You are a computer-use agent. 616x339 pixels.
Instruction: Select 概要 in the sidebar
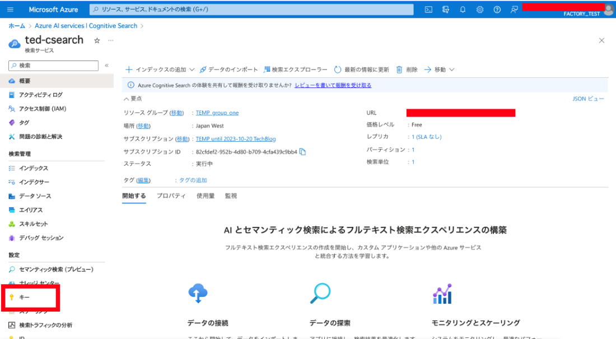(57, 81)
